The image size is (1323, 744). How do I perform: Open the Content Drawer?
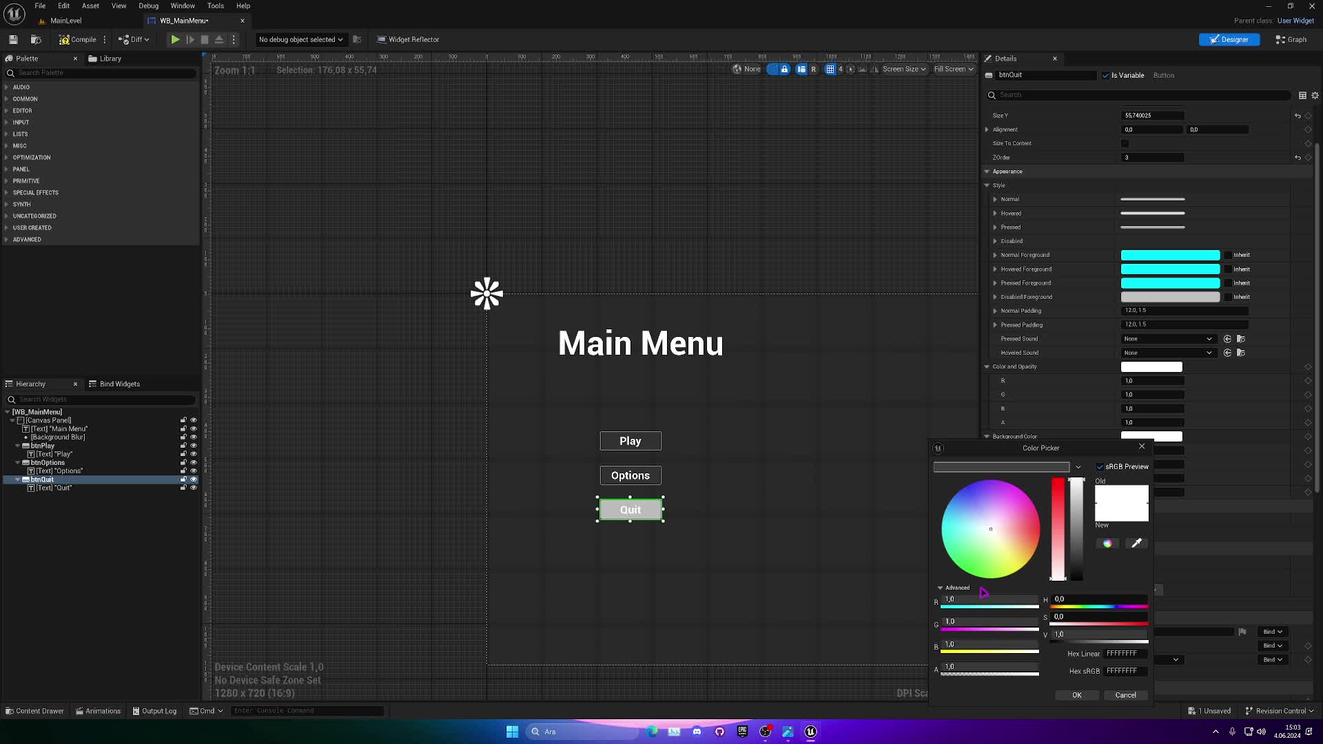pyautogui.click(x=34, y=711)
